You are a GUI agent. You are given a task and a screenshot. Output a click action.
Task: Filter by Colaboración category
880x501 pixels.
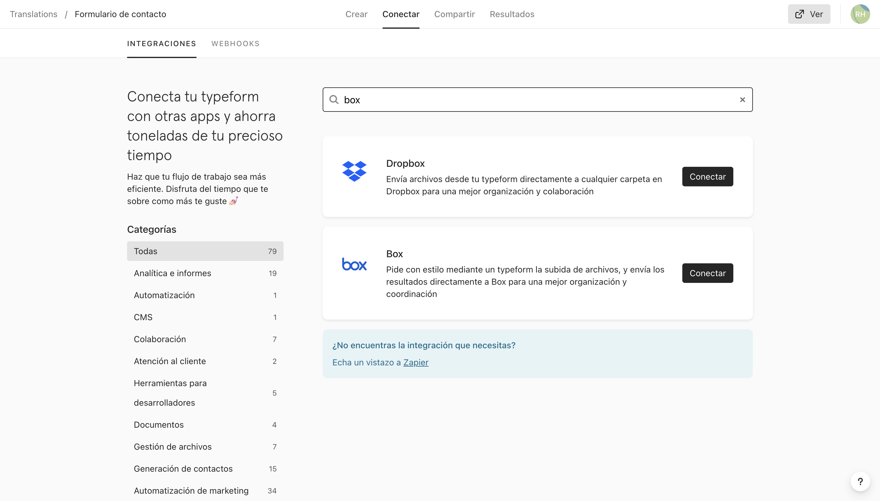[x=205, y=339]
